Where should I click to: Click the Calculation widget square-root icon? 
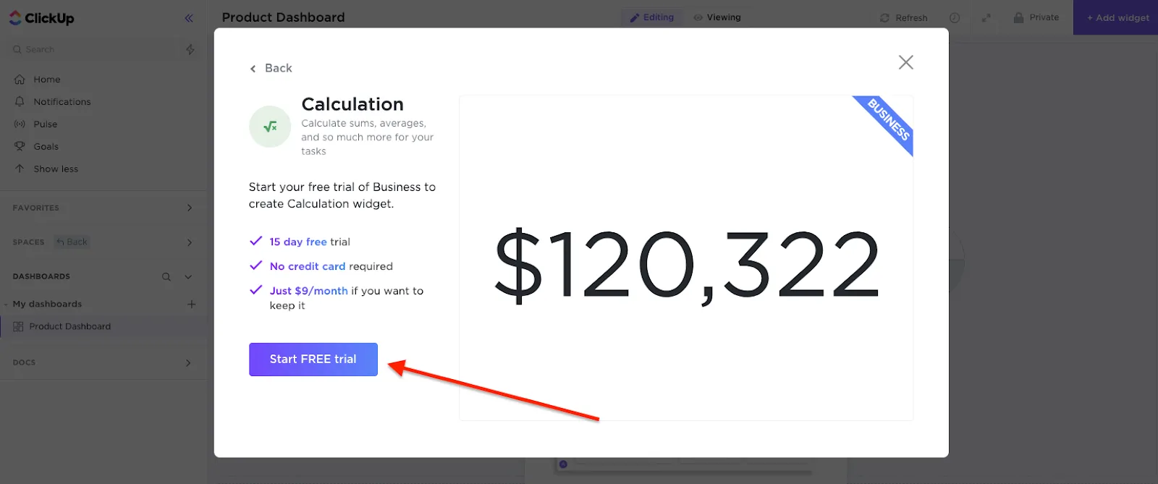pyautogui.click(x=270, y=127)
